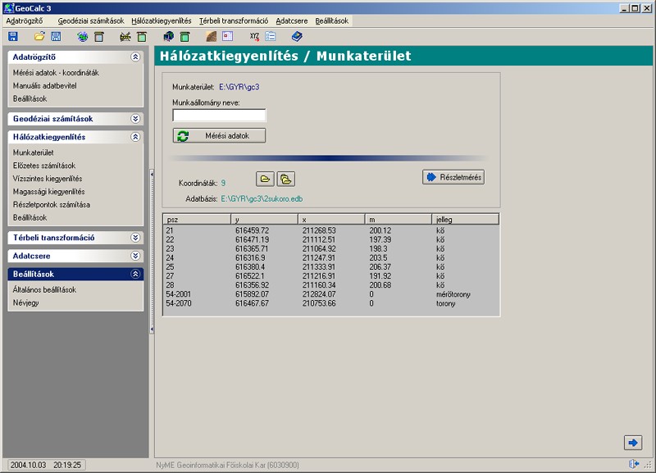Screen dimensions: 656x473
Task: Click the double folder icon beside Koordináták
Action: (x=285, y=179)
